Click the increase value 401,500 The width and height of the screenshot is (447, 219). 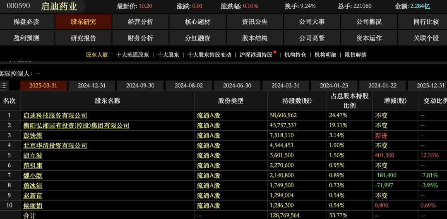(385, 155)
